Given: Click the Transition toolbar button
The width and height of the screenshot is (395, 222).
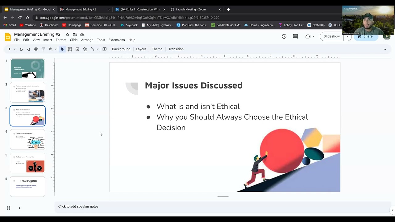Looking at the screenshot, I should (176, 49).
